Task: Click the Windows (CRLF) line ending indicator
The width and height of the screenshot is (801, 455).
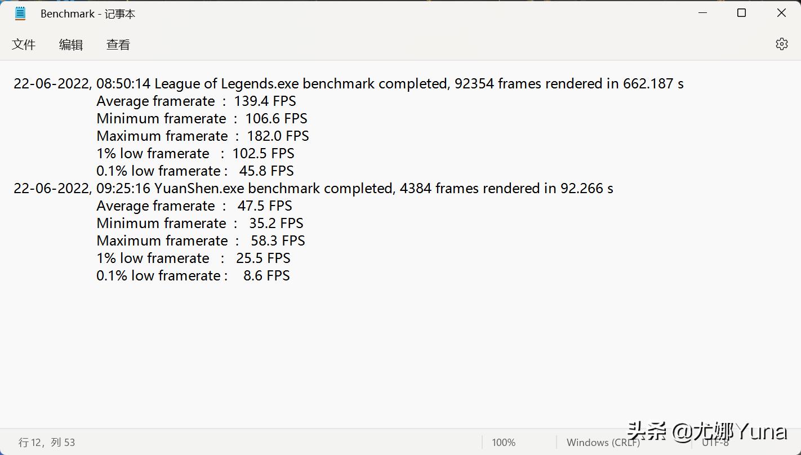Action: point(603,443)
